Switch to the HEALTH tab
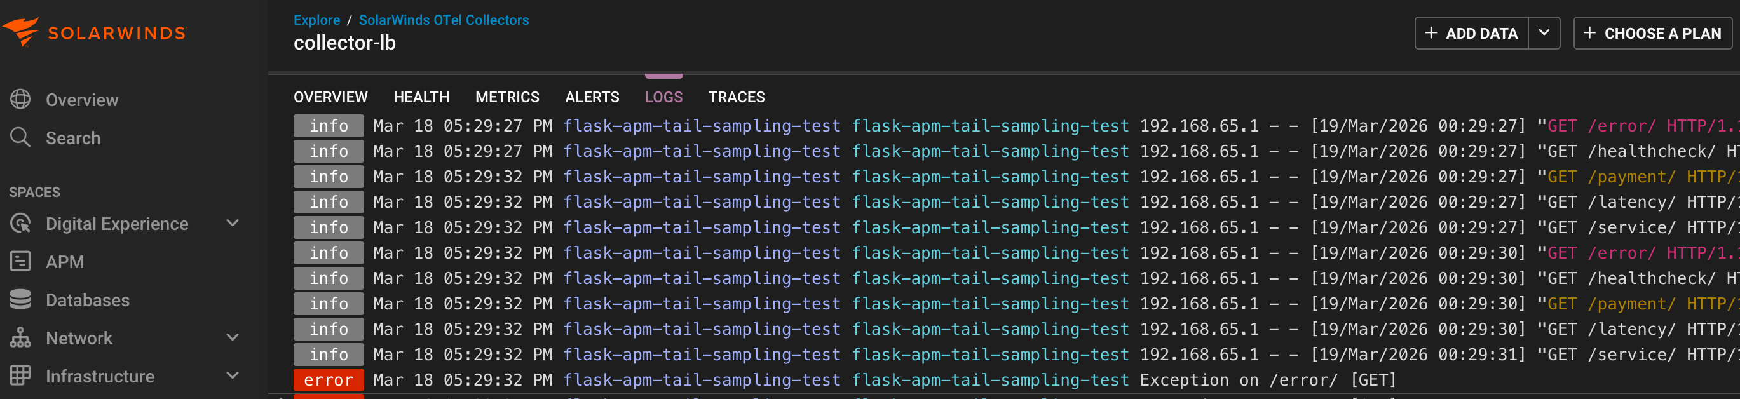The width and height of the screenshot is (1740, 399). coord(421,97)
